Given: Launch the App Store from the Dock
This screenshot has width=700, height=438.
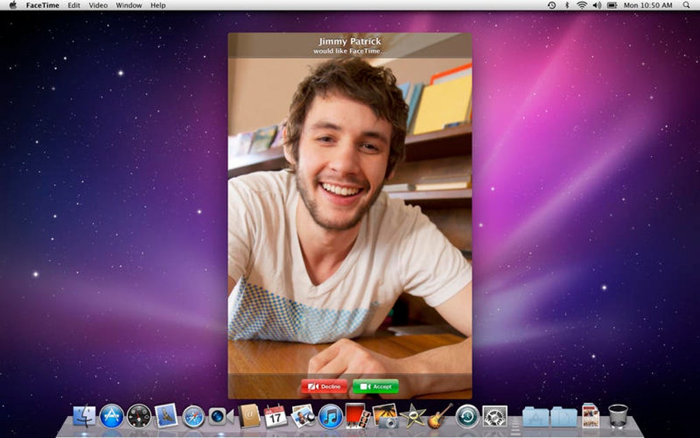Looking at the screenshot, I should click(112, 416).
